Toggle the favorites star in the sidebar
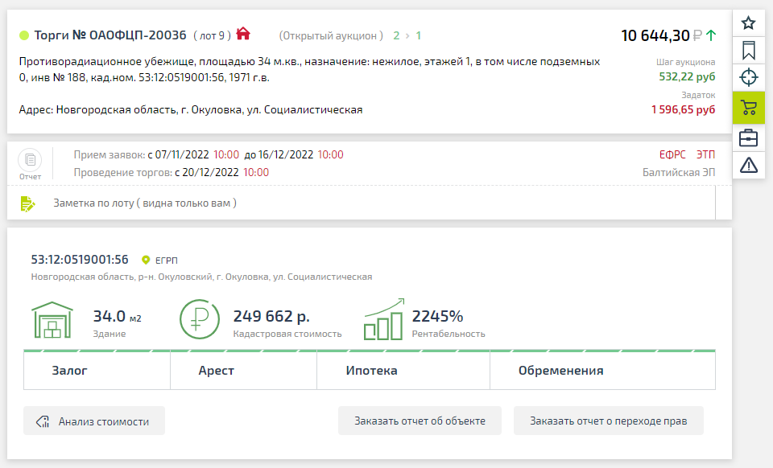This screenshot has height=468, width=773. pyautogui.click(x=748, y=21)
